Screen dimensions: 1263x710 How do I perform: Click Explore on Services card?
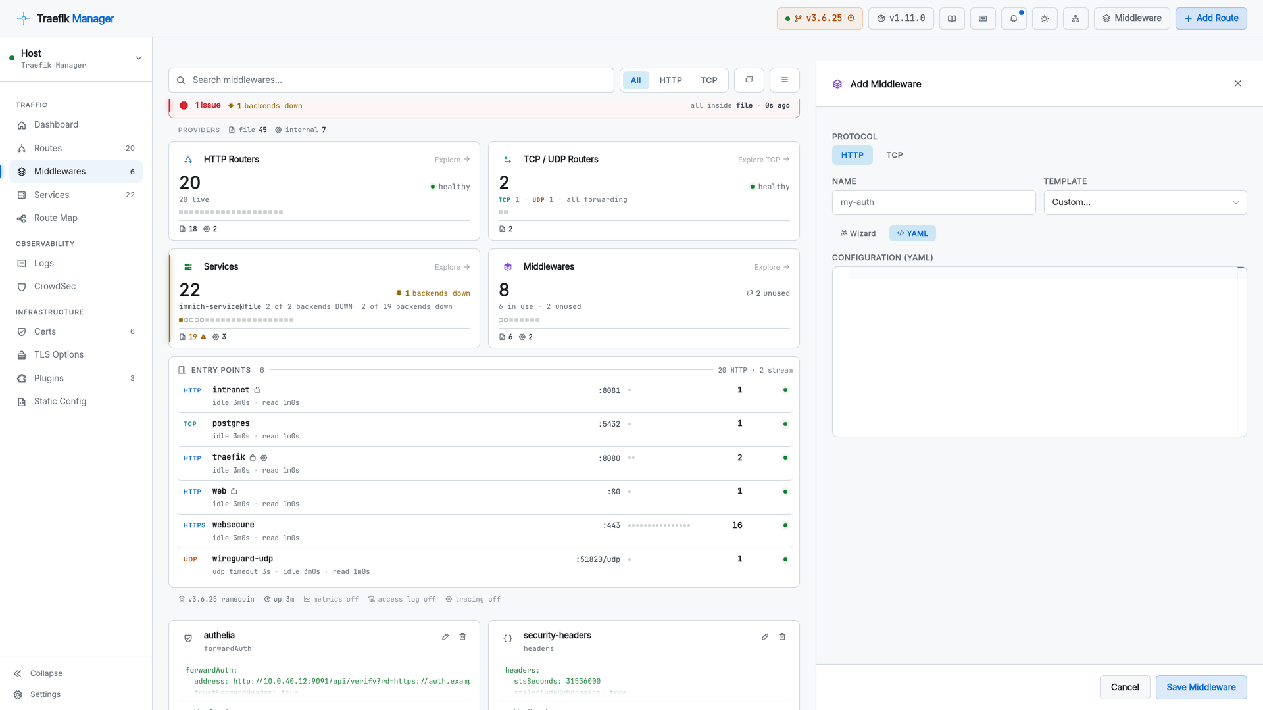[x=452, y=267]
